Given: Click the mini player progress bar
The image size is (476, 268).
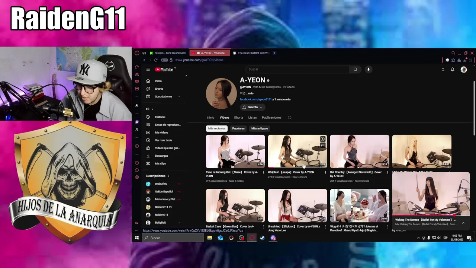Looking at the screenshot, I should (431, 215).
